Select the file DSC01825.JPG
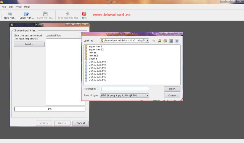 click(97, 71)
